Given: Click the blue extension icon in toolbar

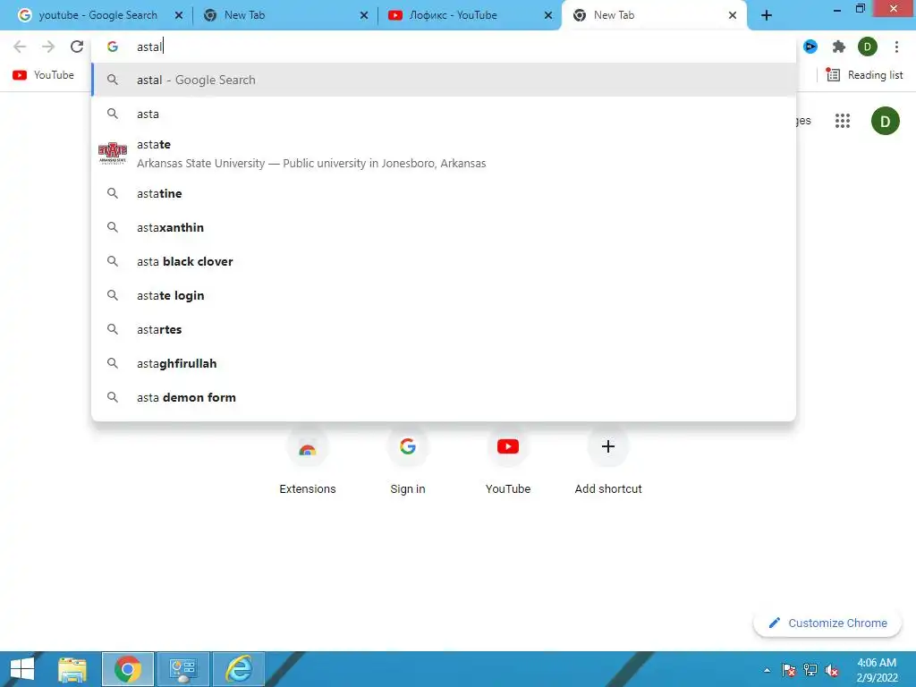Looking at the screenshot, I should pos(810,47).
